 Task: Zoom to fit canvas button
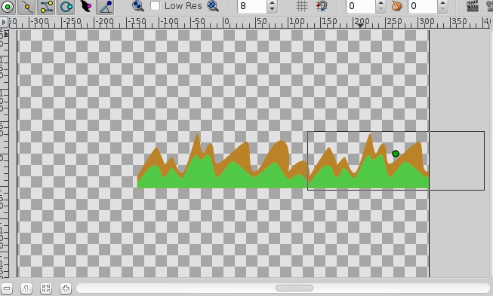(46, 288)
